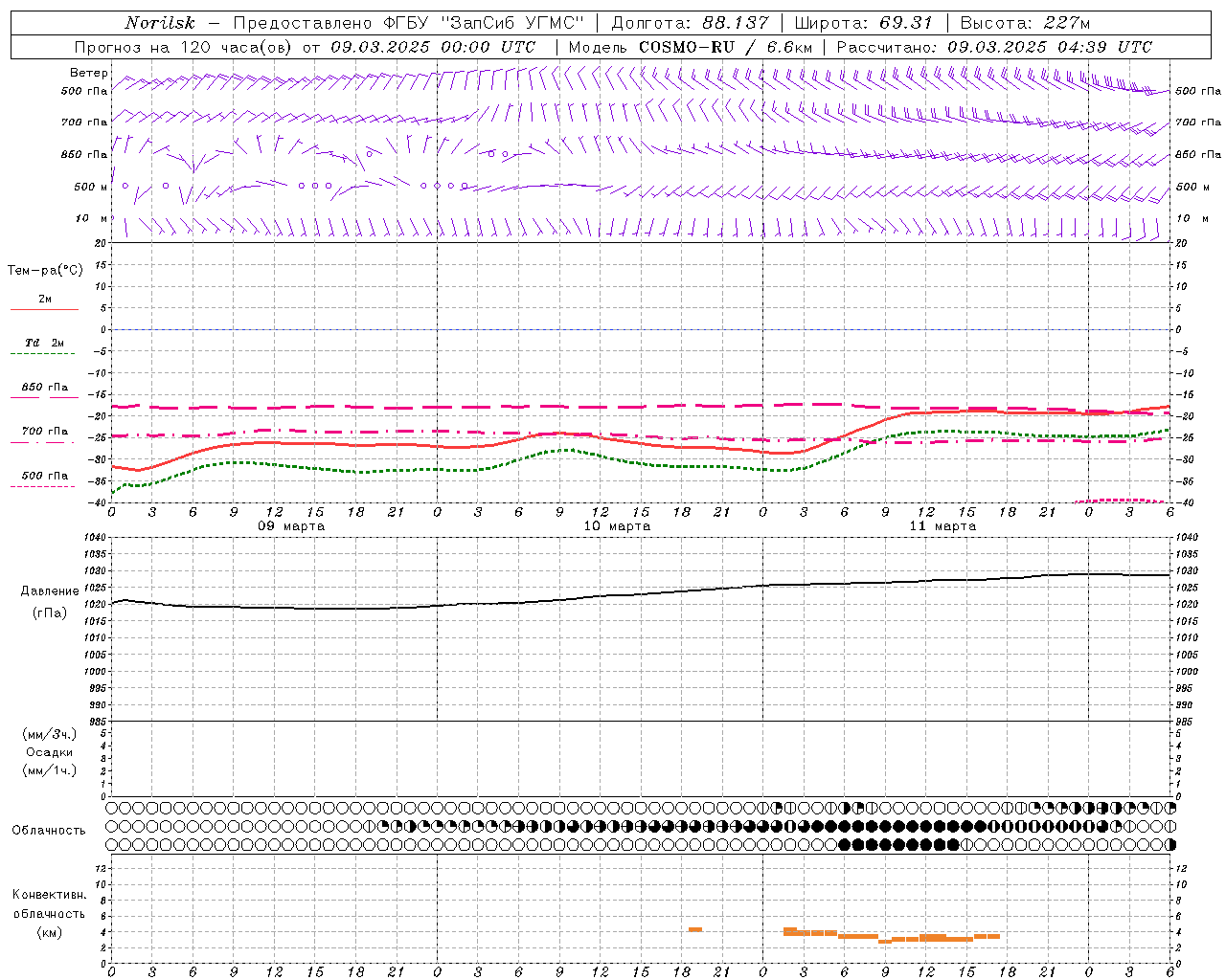Click the "09 марта" date label
This screenshot has width=1226, height=980.
(x=291, y=526)
